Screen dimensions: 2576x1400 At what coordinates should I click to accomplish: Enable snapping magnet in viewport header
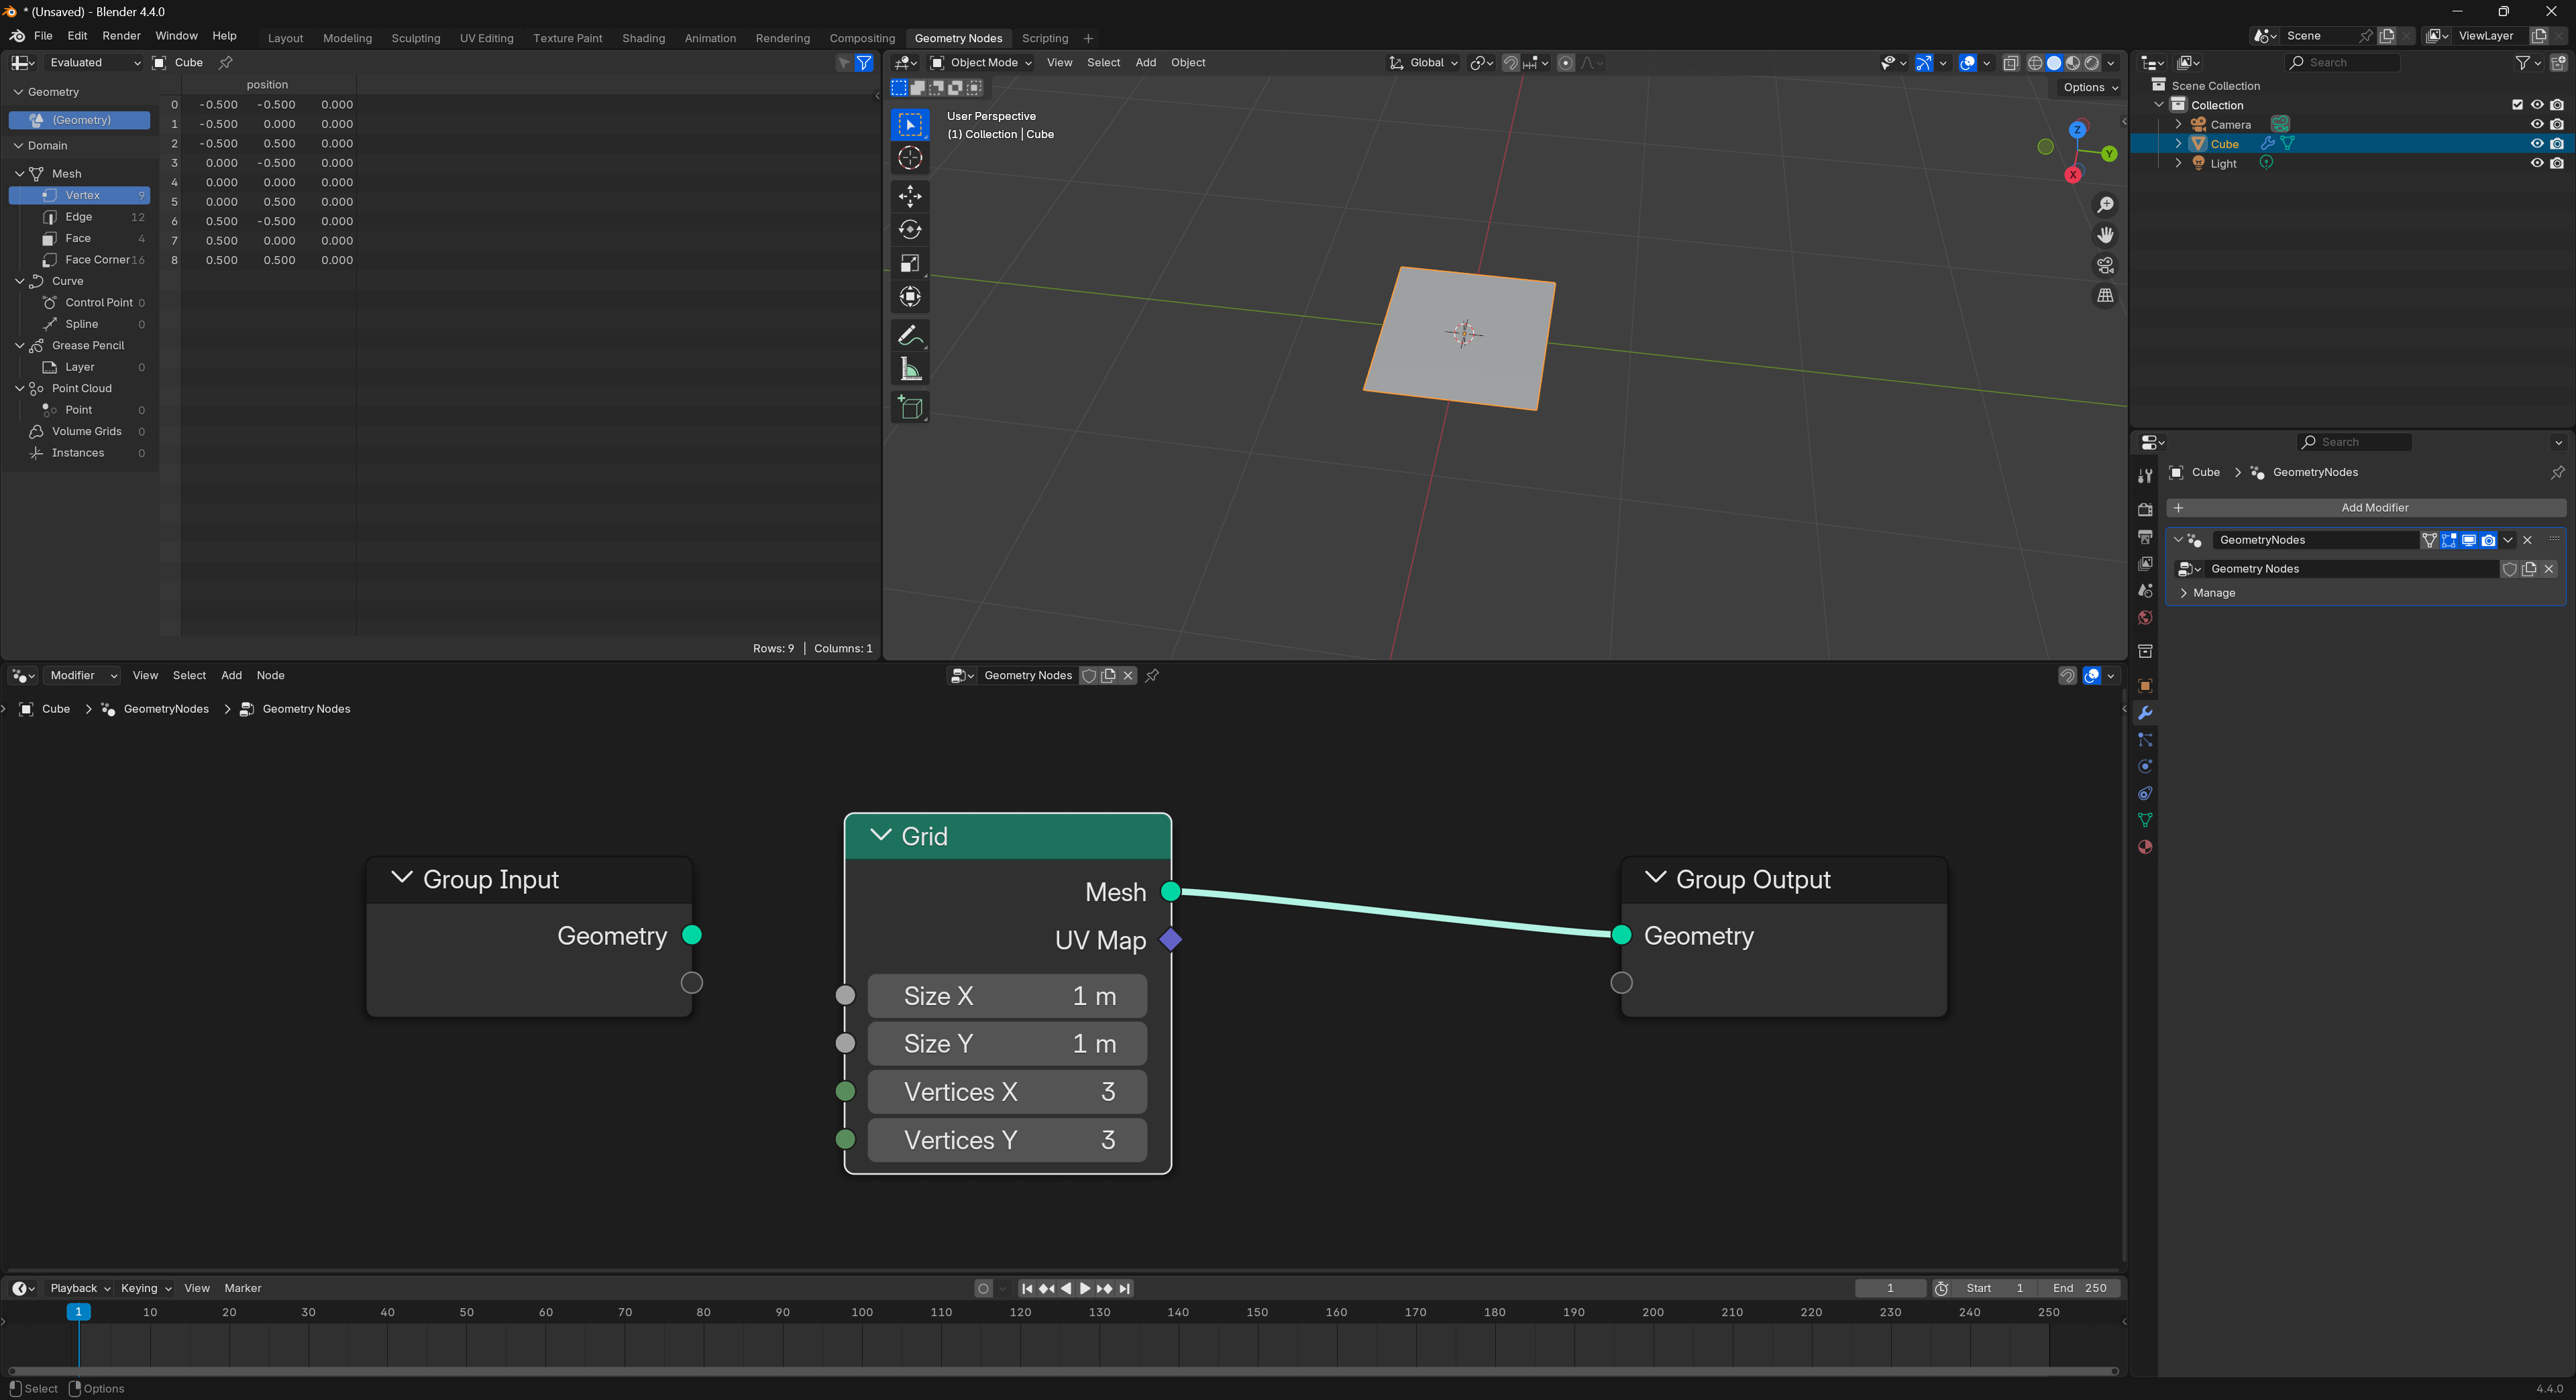[1510, 63]
